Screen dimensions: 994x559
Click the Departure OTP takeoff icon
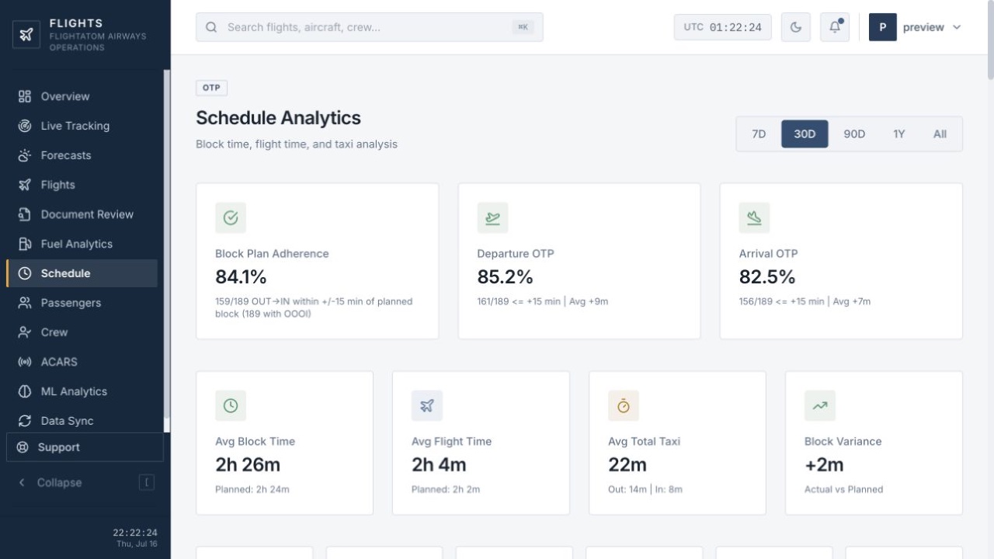pyautogui.click(x=492, y=218)
